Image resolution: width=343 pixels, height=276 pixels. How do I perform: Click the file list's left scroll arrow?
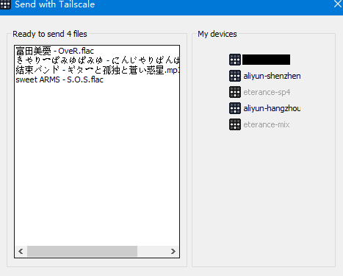pyautogui.click(x=21, y=251)
